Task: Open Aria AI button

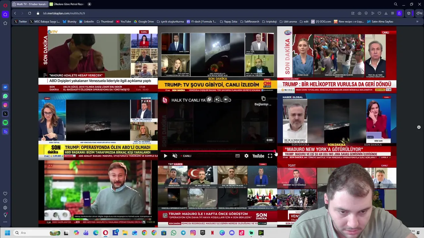Action: [x=419, y=13]
